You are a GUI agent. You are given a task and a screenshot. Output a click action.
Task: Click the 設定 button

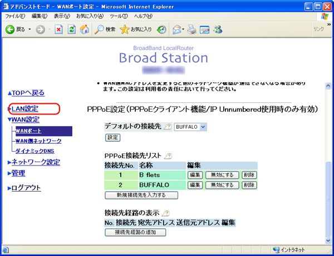[112, 138]
